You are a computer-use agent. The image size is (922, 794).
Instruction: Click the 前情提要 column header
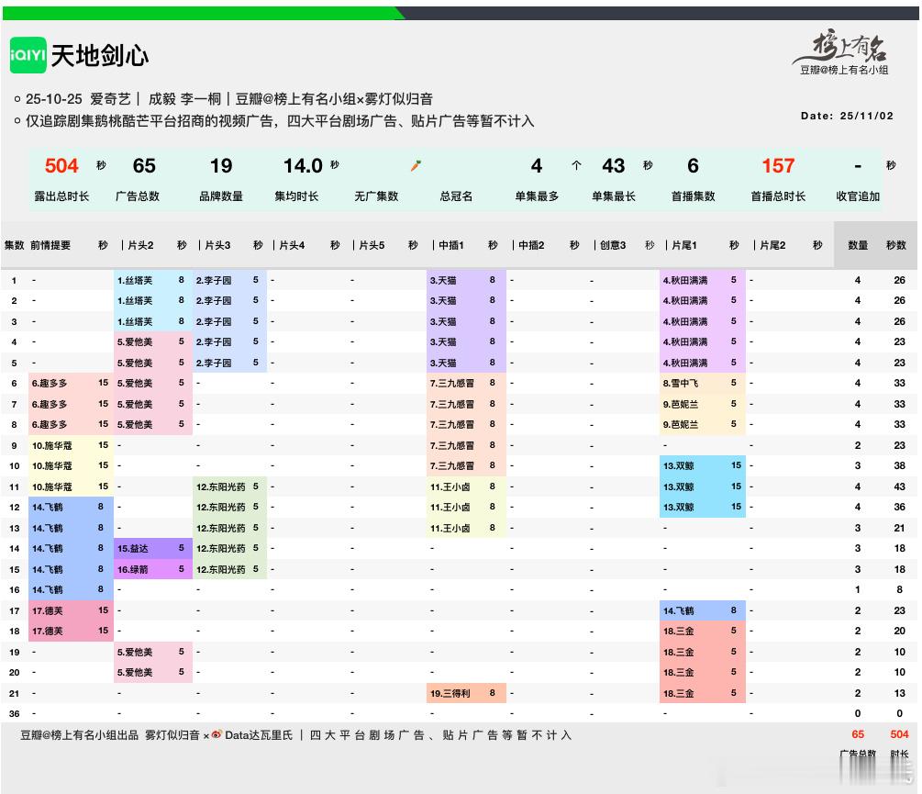50,245
